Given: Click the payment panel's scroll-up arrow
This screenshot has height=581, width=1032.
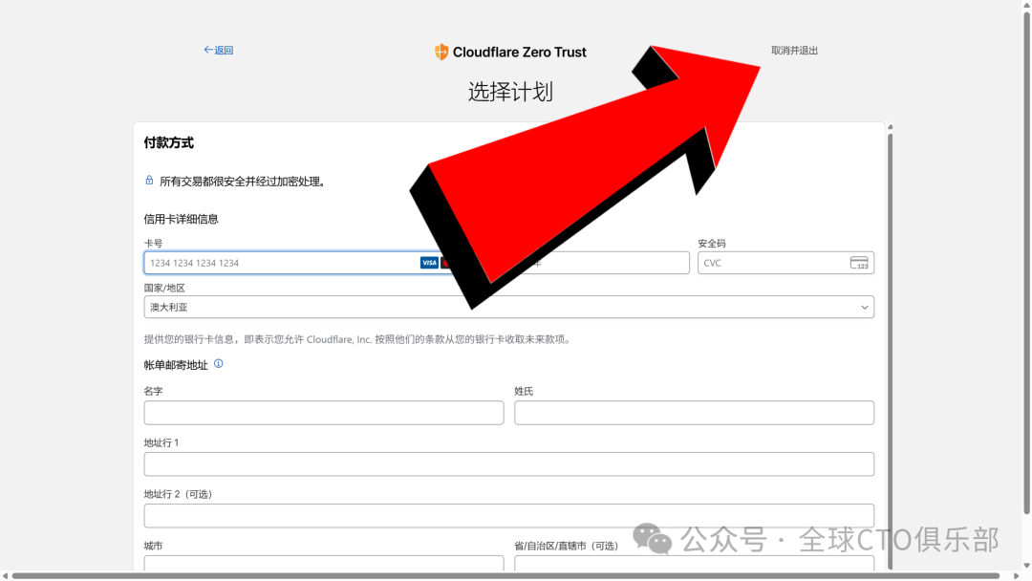Looking at the screenshot, I should pyautogui.click(x=891, y=126).
